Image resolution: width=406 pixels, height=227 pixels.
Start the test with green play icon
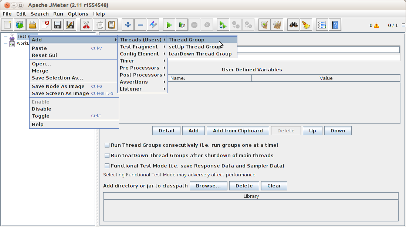tap(169, 25)
